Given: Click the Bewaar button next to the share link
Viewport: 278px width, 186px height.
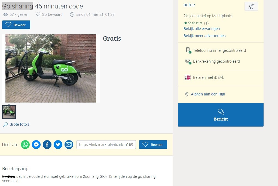Looking at the screenshot, I should tap(153, 145).
